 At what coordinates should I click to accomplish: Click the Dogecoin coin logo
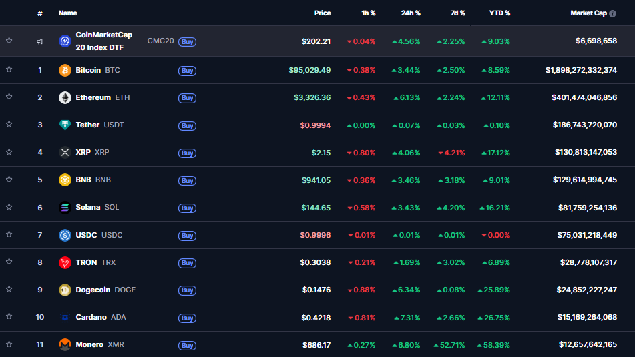pos(65,290)
